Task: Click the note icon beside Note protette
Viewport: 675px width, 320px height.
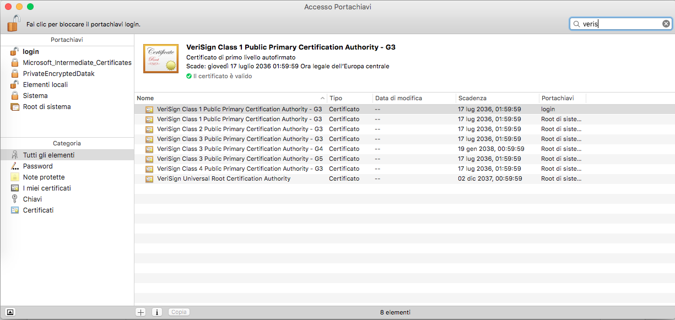Action: pos(15,177)
